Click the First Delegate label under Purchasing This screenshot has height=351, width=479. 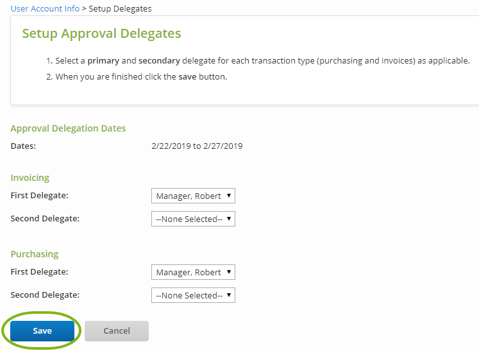[x=39, y=271]
